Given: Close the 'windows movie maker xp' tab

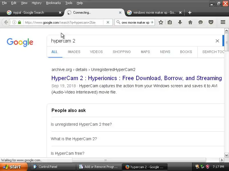Looking at the screenshot, I should pos(180,13).
